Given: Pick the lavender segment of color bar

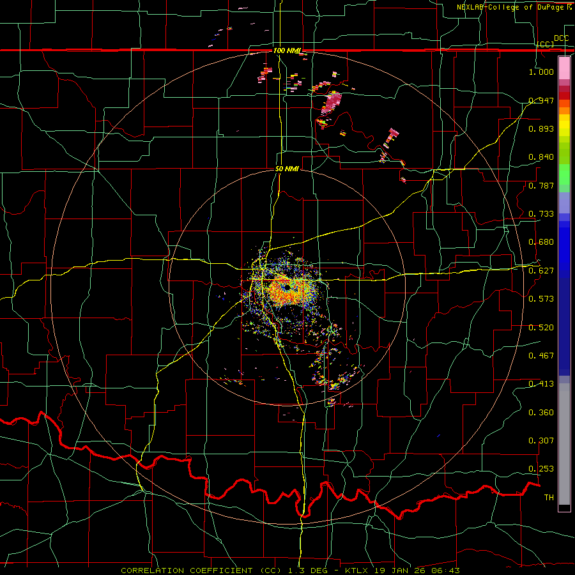Looking at the screenshot, I should click(x=564, y=203).
